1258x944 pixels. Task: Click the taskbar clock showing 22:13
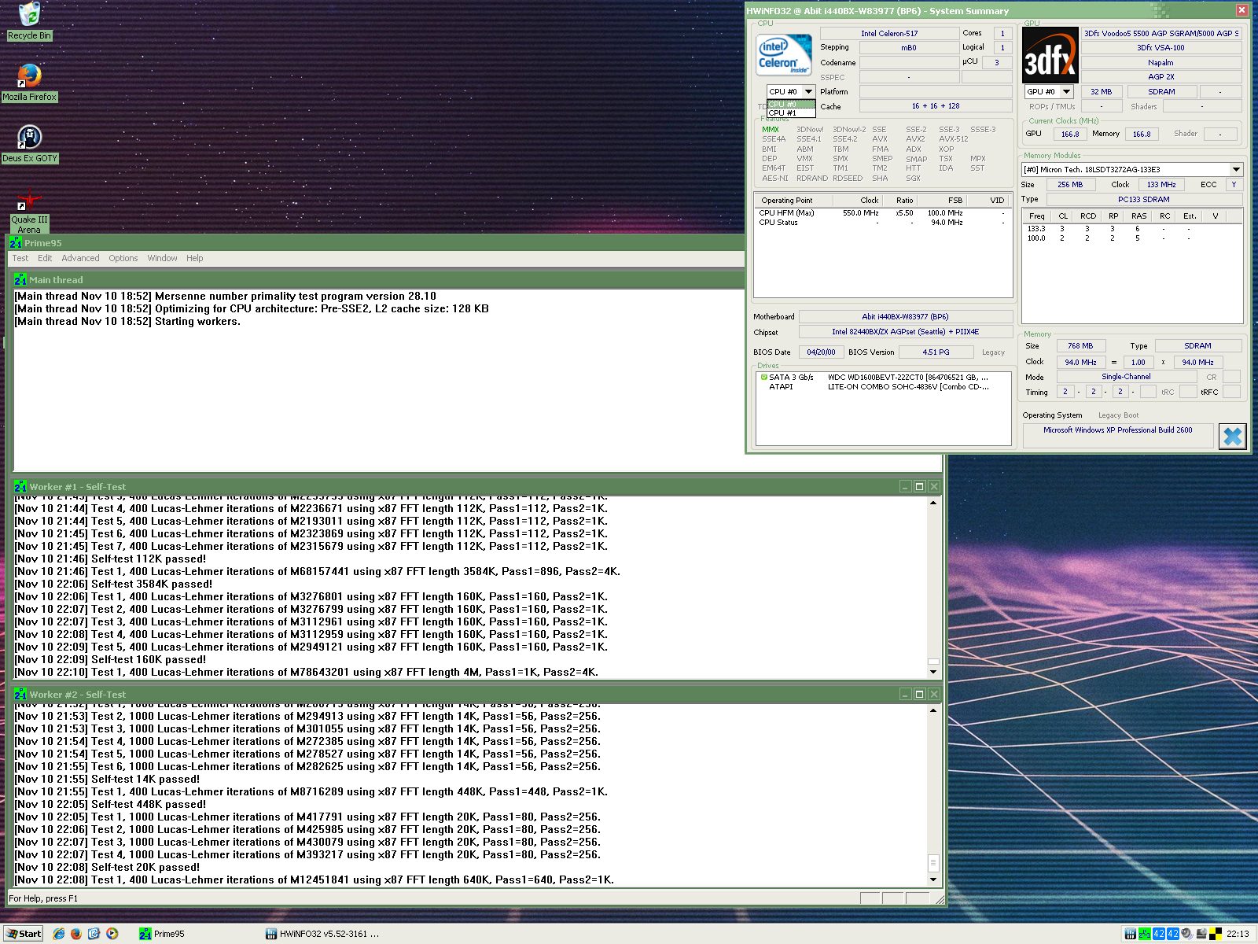click(x=1238, y=934)
